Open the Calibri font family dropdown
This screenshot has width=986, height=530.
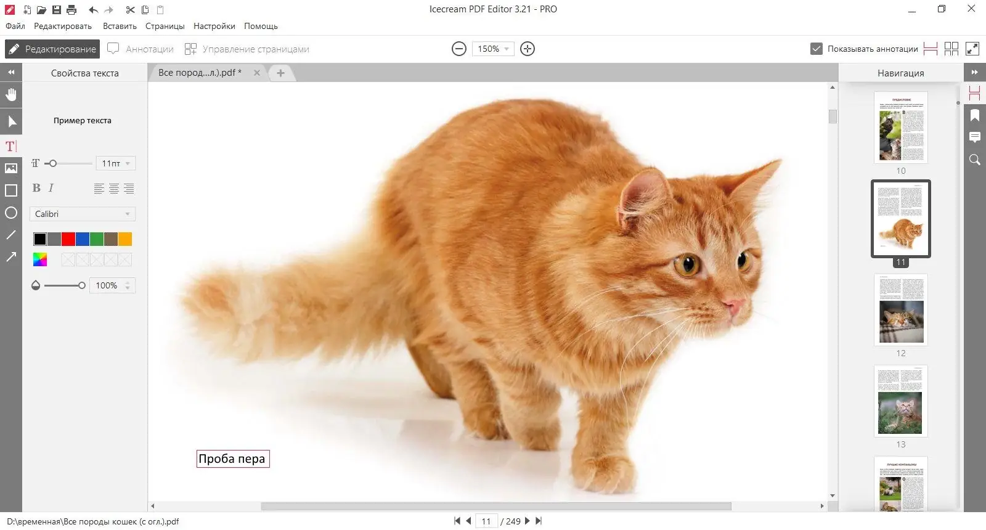coord(83,214)
